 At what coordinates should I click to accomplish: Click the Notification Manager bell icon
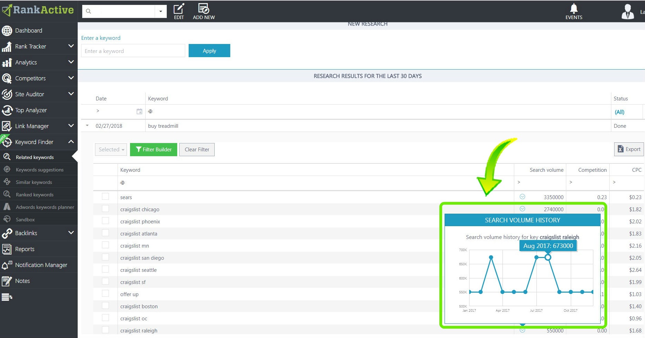click(x=7, y=265)
